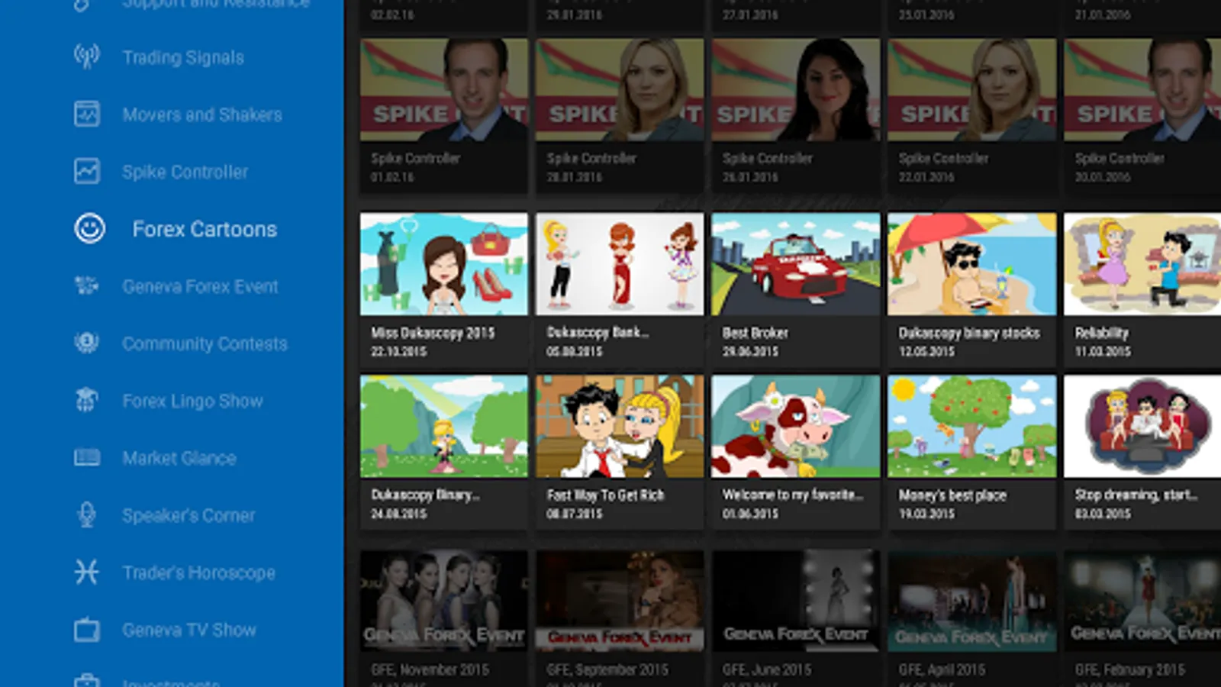Open the Trading Signals menu label
The width and height of the screenshot is (1221, 687).
coord(183,57)
